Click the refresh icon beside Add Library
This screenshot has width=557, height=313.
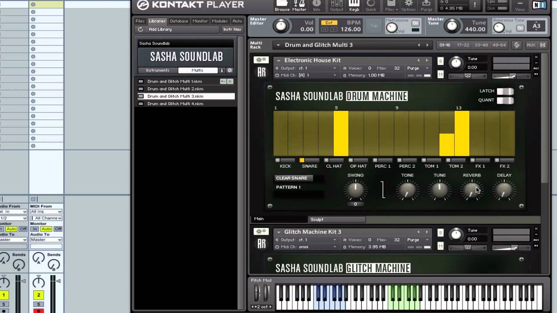(140, 30)
